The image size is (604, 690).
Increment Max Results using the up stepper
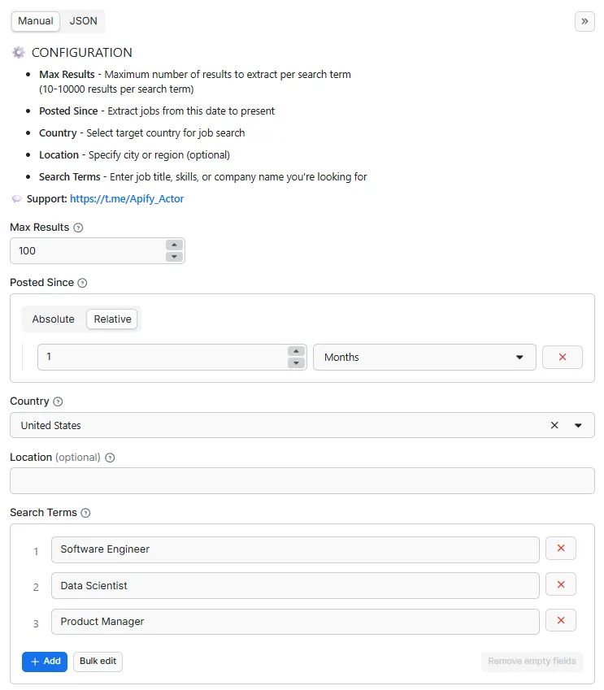(173, 245)
